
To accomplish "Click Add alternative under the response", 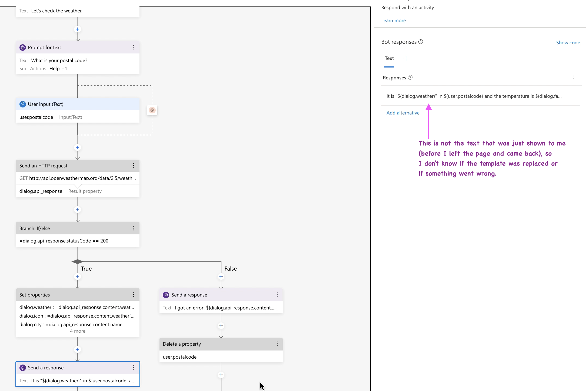I will pos(403,113).
